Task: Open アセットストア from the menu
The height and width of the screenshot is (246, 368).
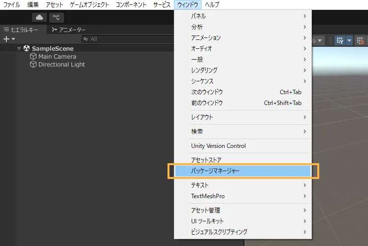Action: coord(243,160)
